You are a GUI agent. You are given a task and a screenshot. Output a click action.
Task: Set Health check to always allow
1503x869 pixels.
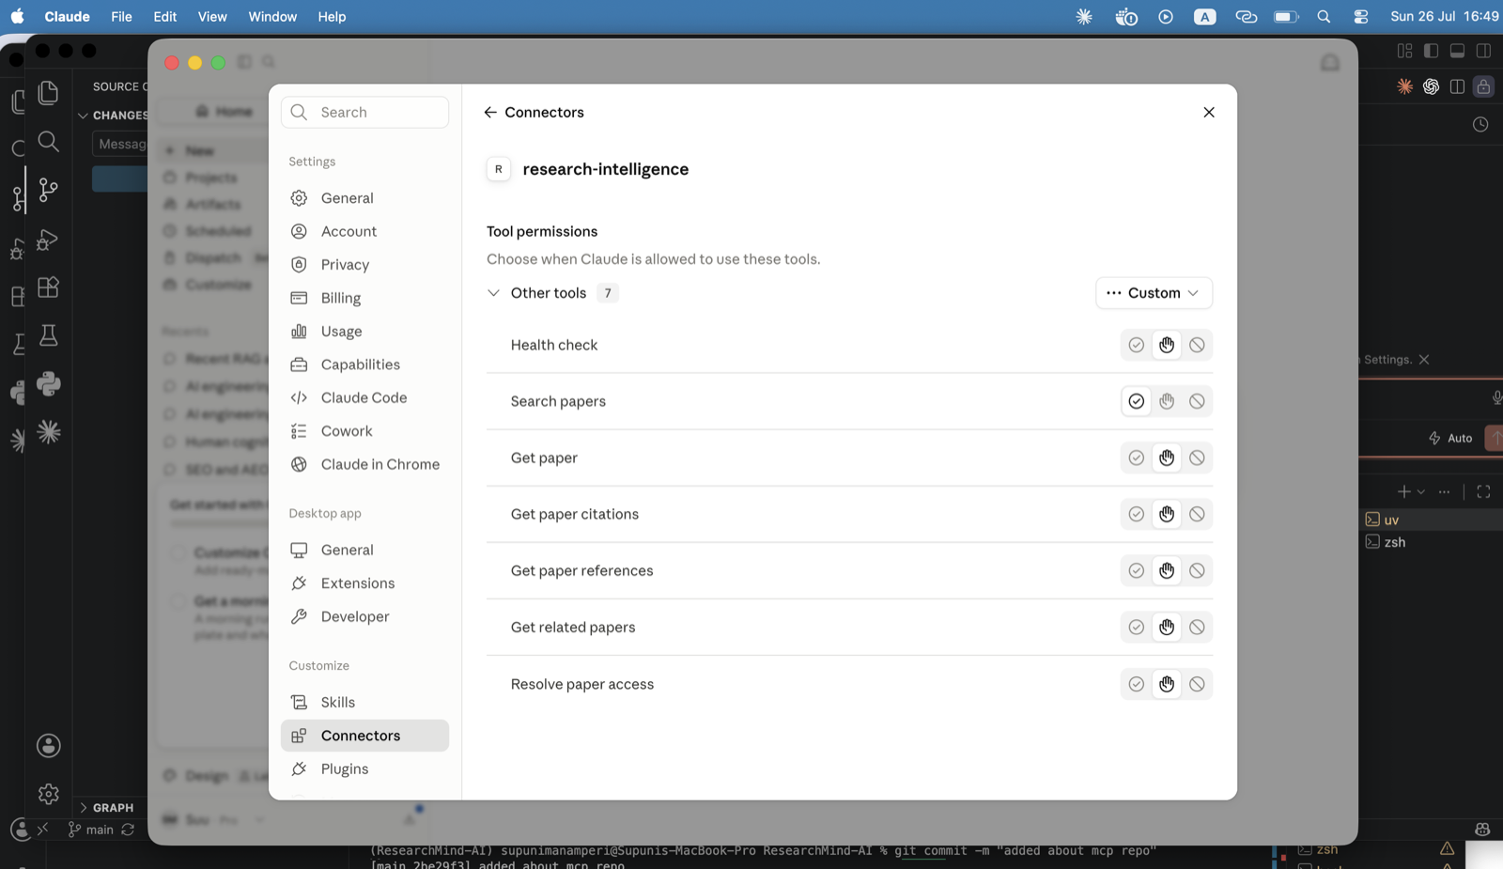click(x=1136, y=345)
